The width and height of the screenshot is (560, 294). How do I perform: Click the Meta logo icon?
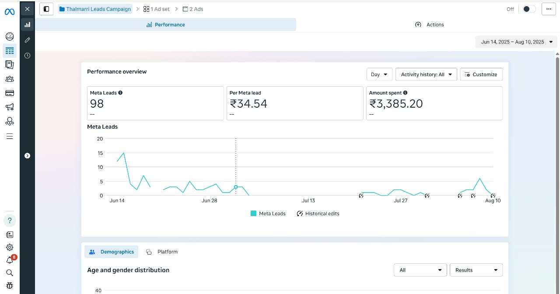click(10, 12)
